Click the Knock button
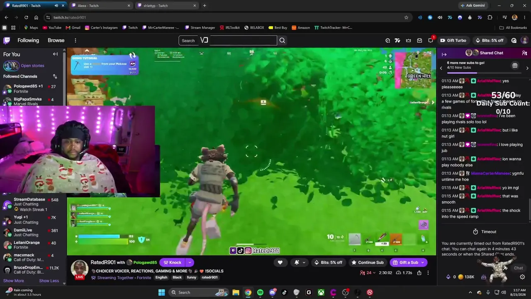 pyautogui.click(x=172, y=262)
